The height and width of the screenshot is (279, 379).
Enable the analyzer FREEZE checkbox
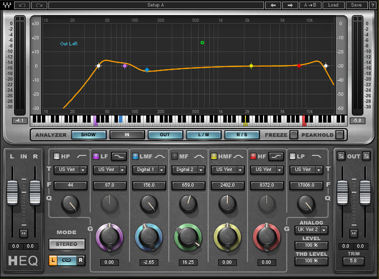294,135
